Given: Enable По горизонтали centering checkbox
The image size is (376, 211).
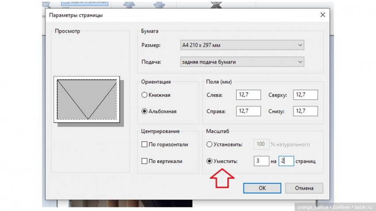Looking at the screenshot, I should [144, 144].
